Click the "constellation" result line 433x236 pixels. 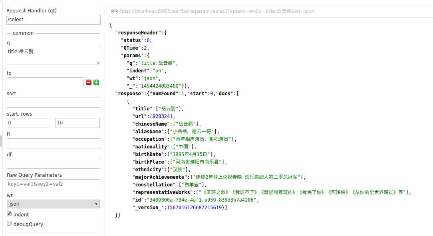pos(169,184)
